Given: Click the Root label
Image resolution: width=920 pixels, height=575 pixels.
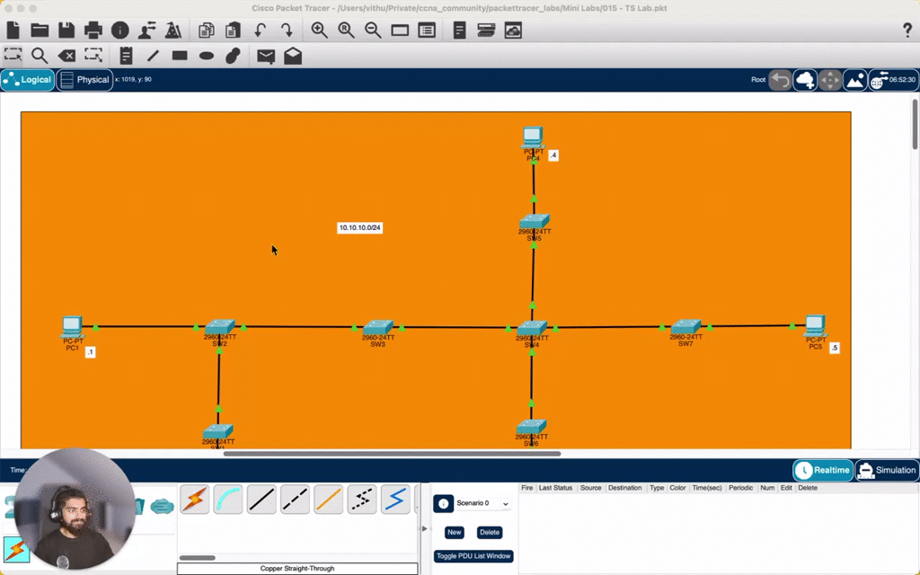Looking at the screenshot, I should pos(758,80).
